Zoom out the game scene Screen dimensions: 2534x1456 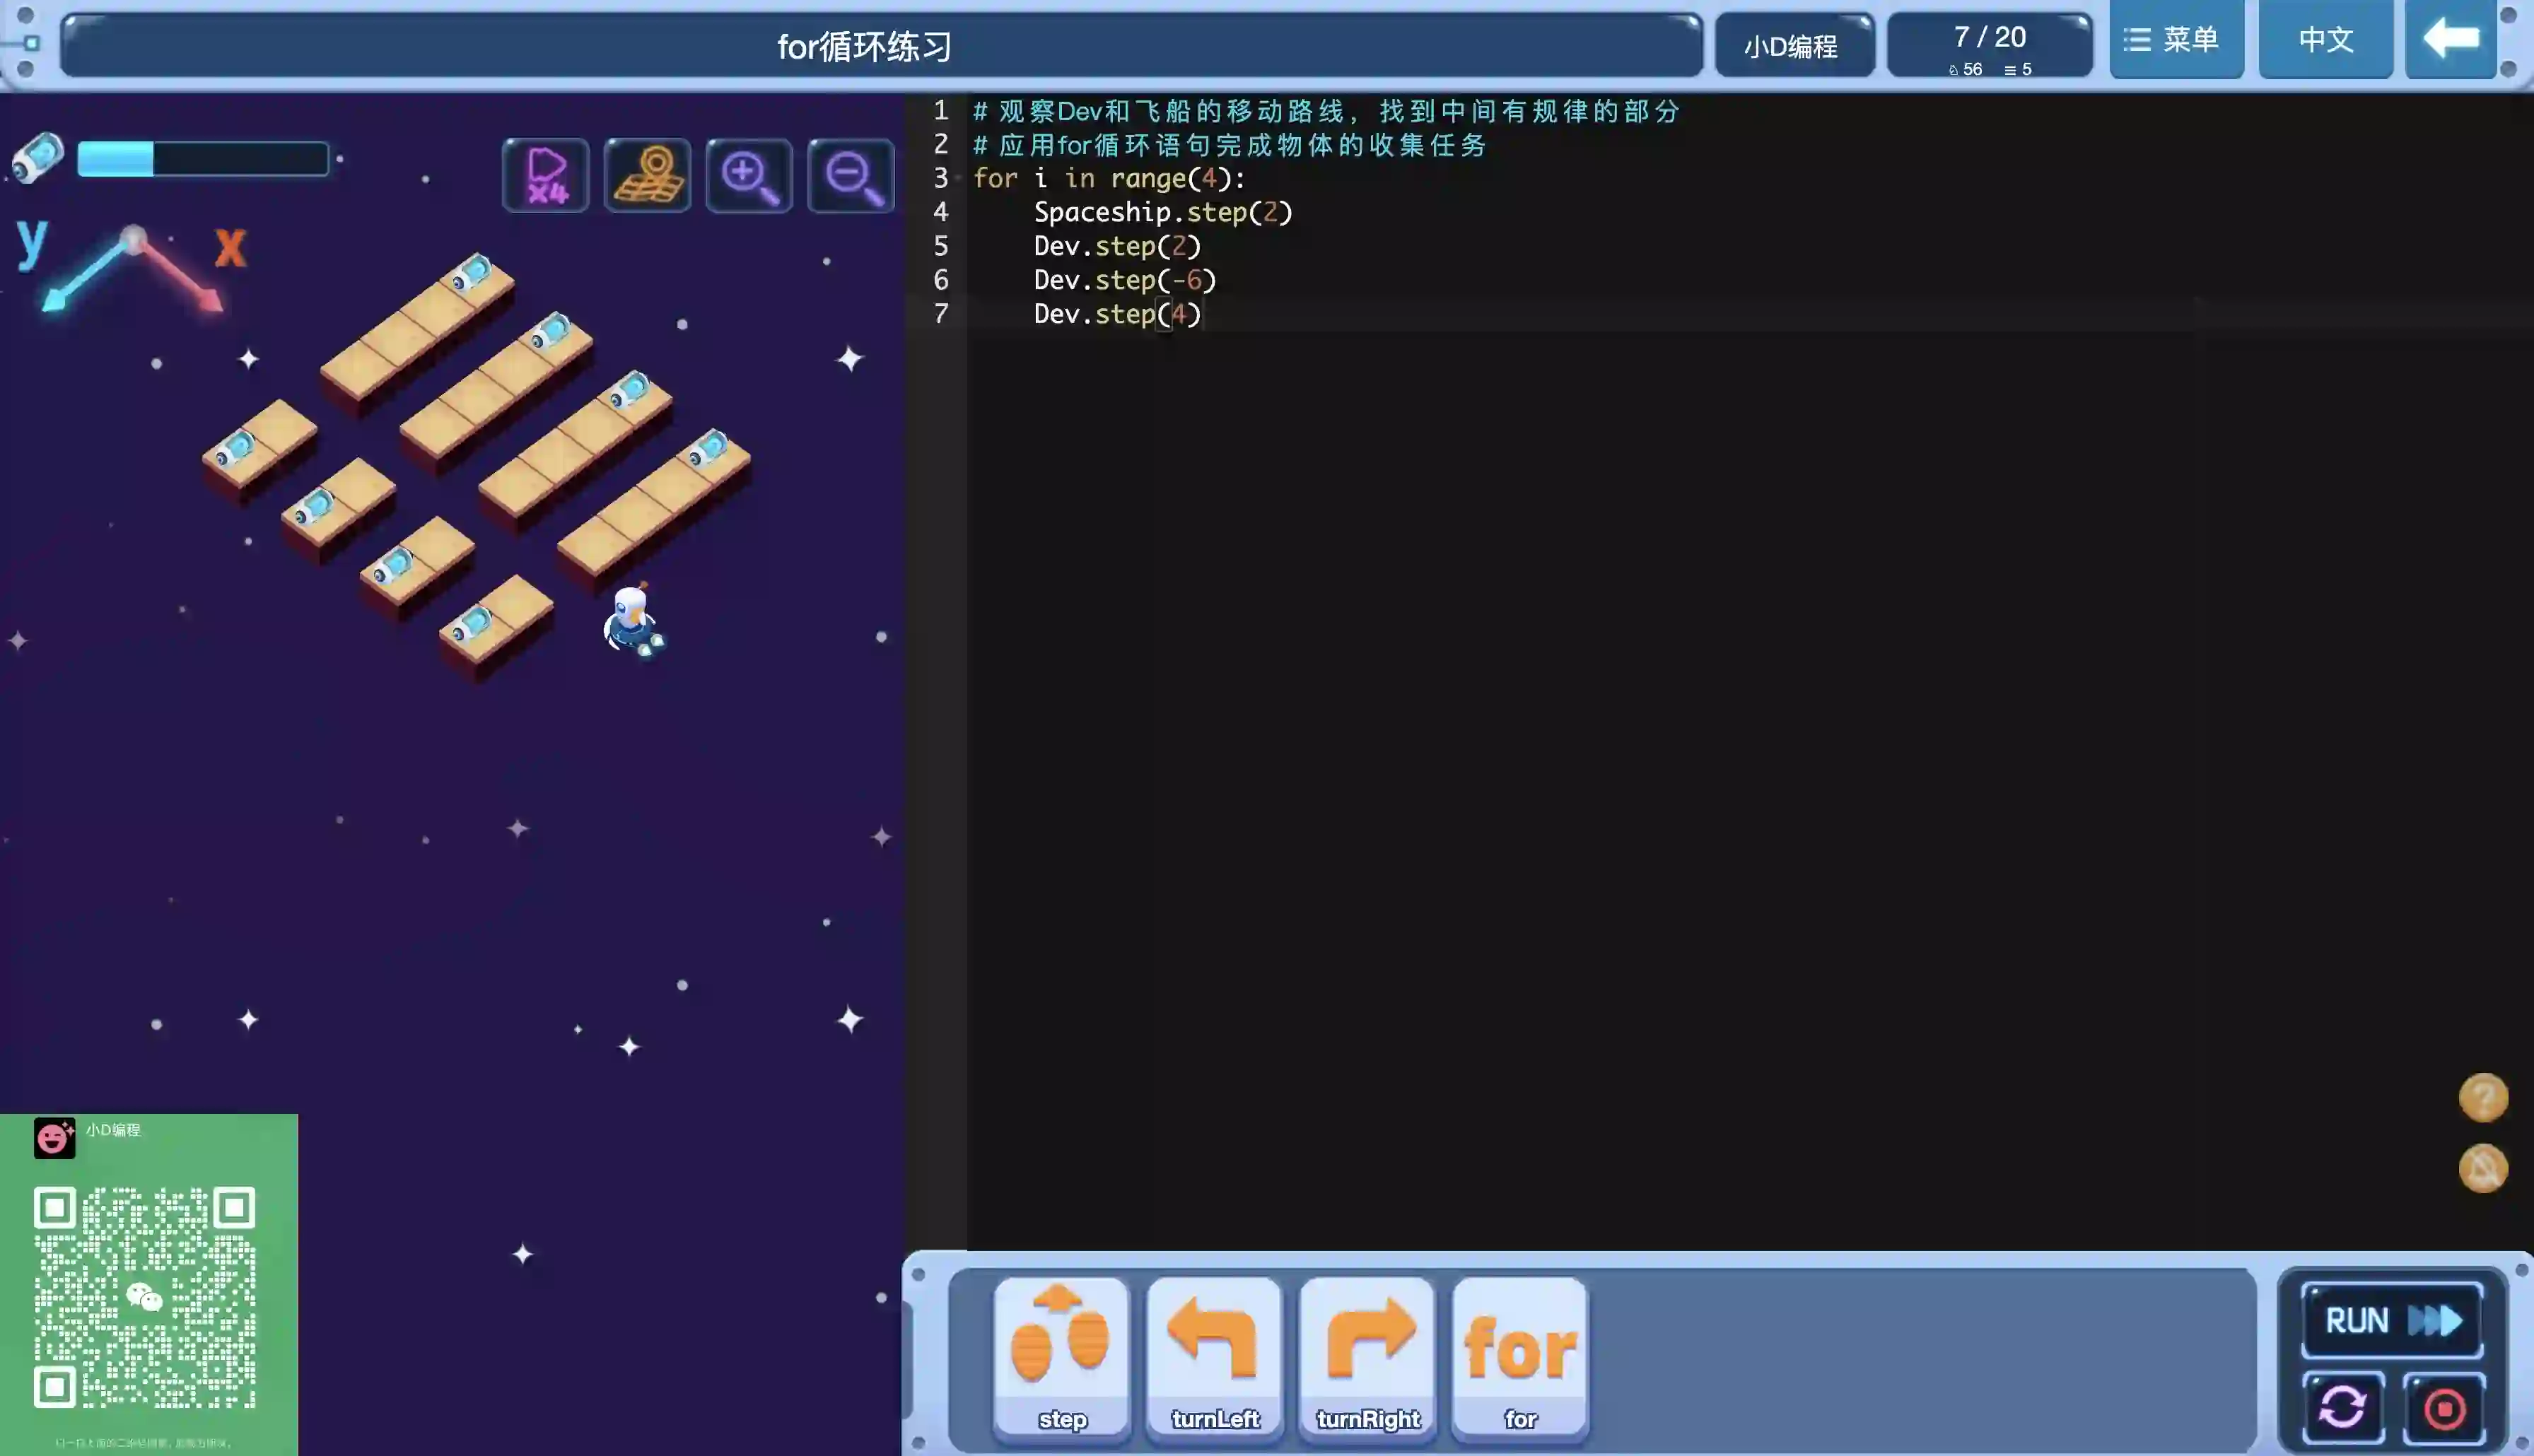[851, 176]
